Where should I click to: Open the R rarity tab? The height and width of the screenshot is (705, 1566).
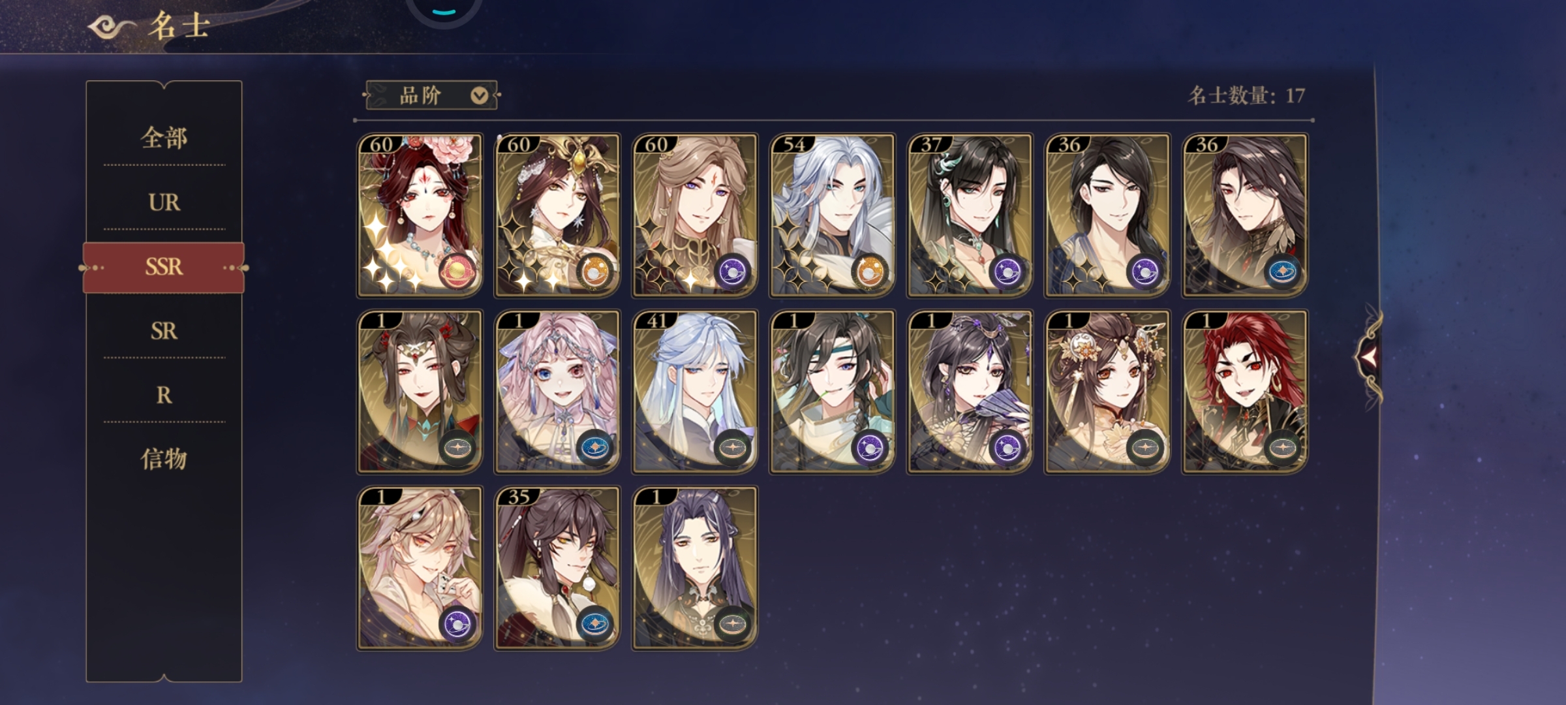pyautogui.click(x=164, y=395)
